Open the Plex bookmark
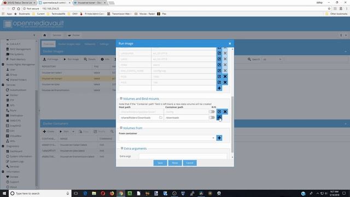Viewport: 350px width, 197px height. 162,14
